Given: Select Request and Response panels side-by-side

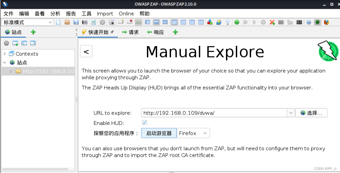Looking at the screenshot, I should [192, 22].
